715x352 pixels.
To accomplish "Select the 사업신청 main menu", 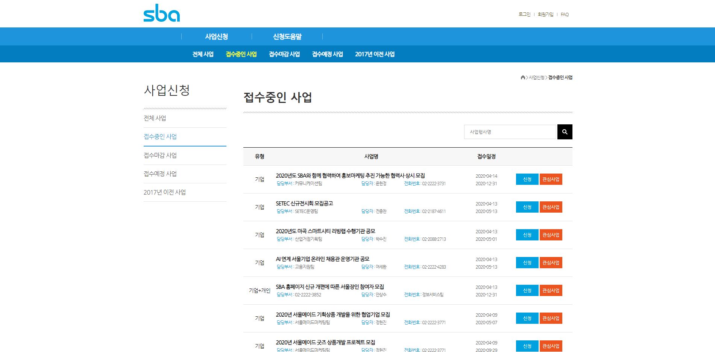I will click(x=216, y=36).
